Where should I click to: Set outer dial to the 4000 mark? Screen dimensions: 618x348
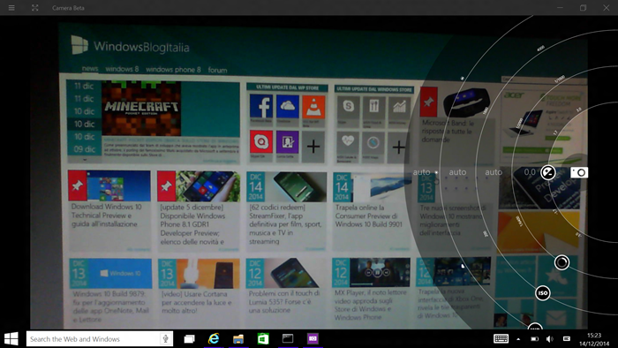540,48
